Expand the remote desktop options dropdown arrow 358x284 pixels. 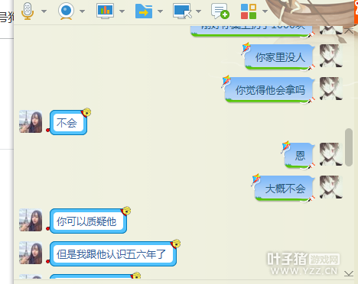click(199, 11)
